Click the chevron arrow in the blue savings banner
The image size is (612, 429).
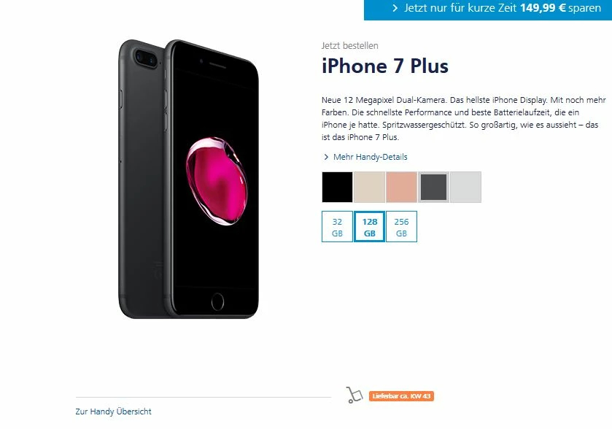tap(395, 8)
